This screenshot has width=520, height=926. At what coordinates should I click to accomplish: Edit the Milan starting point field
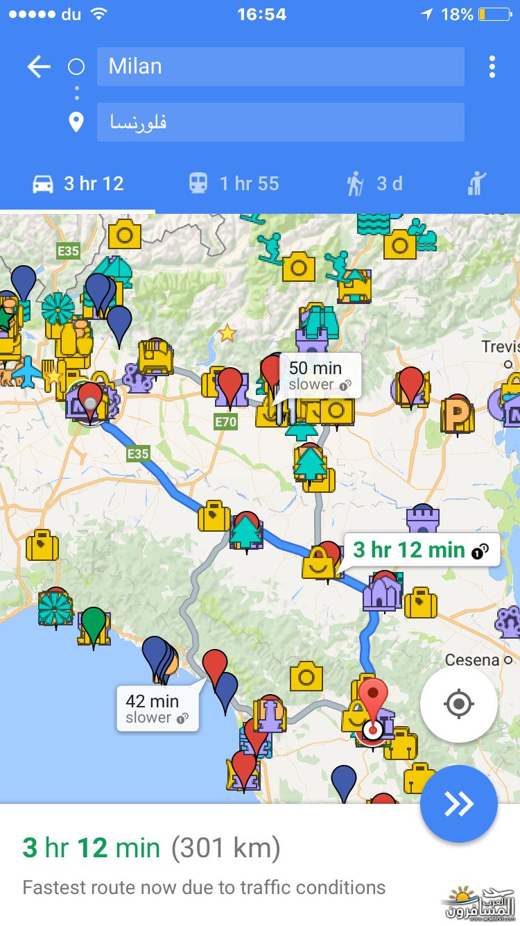point(280,67)
